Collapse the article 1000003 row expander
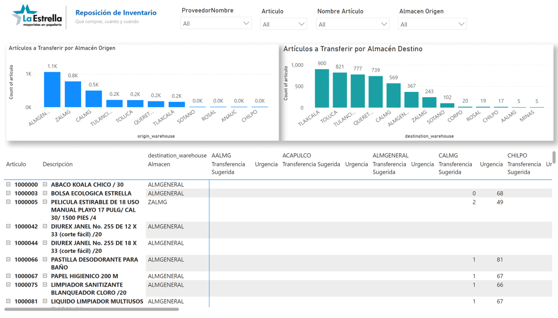Screen dimensions: 558x318 [8, 193]
